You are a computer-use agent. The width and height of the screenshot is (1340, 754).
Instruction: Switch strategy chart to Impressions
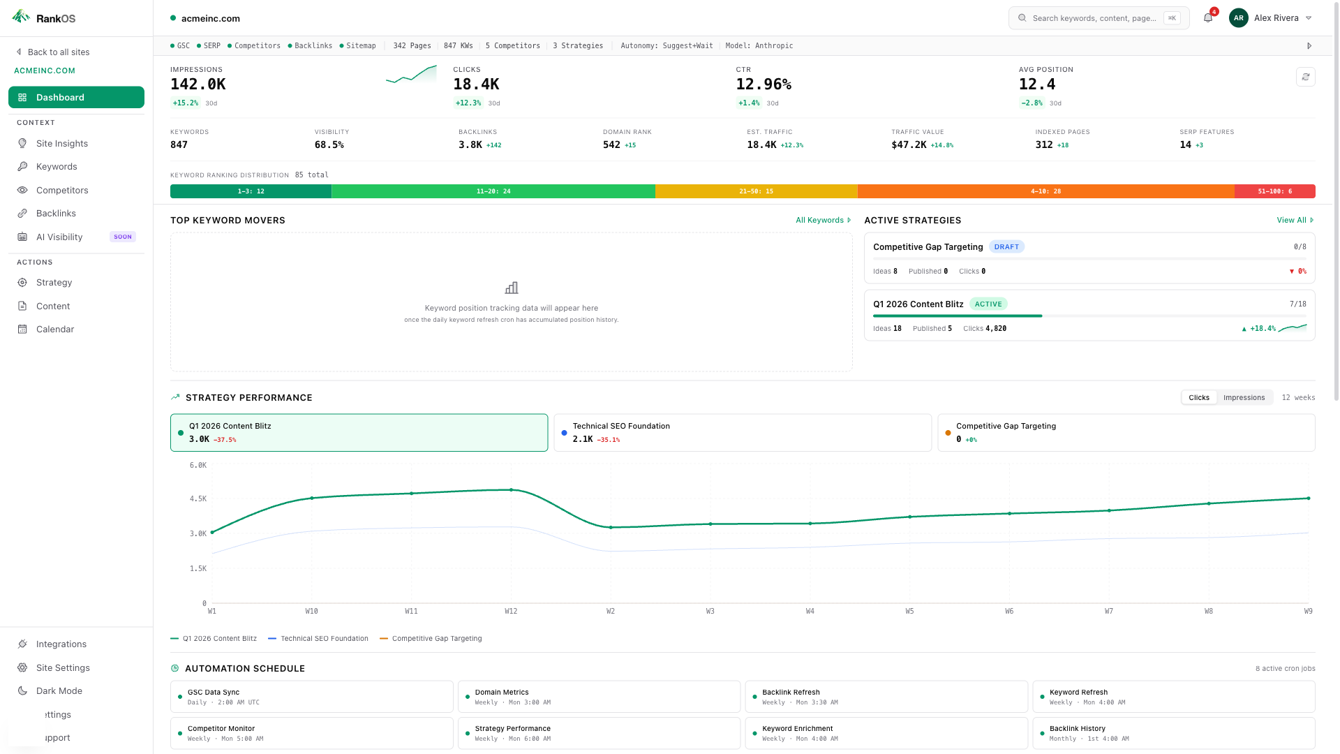click(1244, 397)
